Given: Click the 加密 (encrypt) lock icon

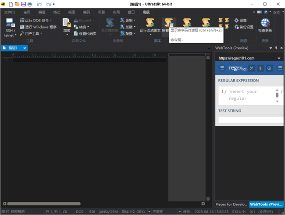Looking at the screenshot, I should click(x=67, y=25).
